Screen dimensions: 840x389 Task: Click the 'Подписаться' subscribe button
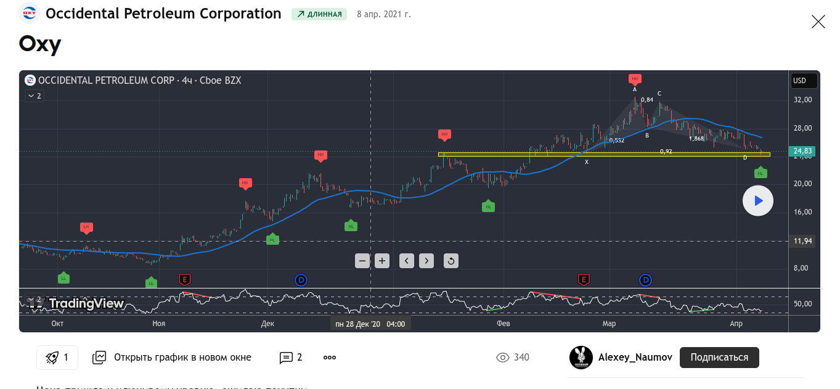[719, 358]
